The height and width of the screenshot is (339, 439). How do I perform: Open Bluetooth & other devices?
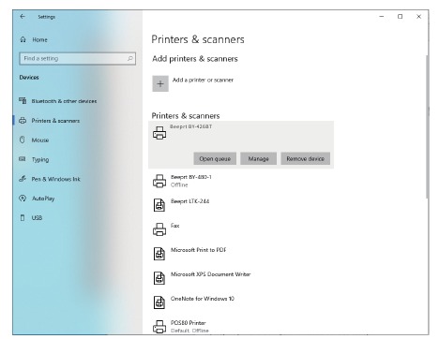tap(64, 101)
